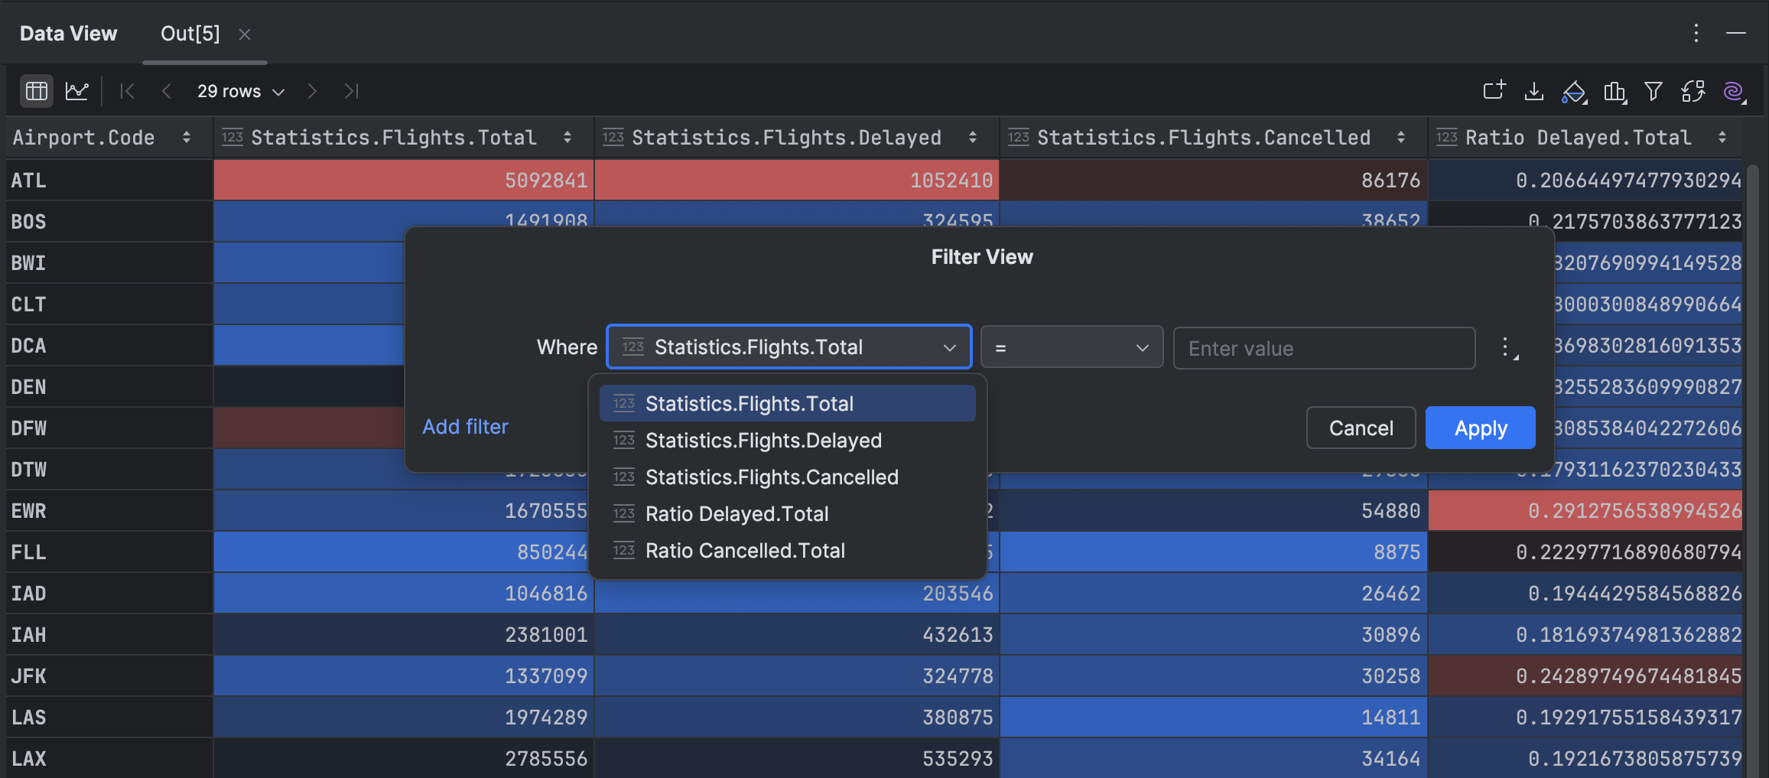The image size is (1769, 778).
Task: Open the equals operator dropdown
Action: pos(1071,348)
